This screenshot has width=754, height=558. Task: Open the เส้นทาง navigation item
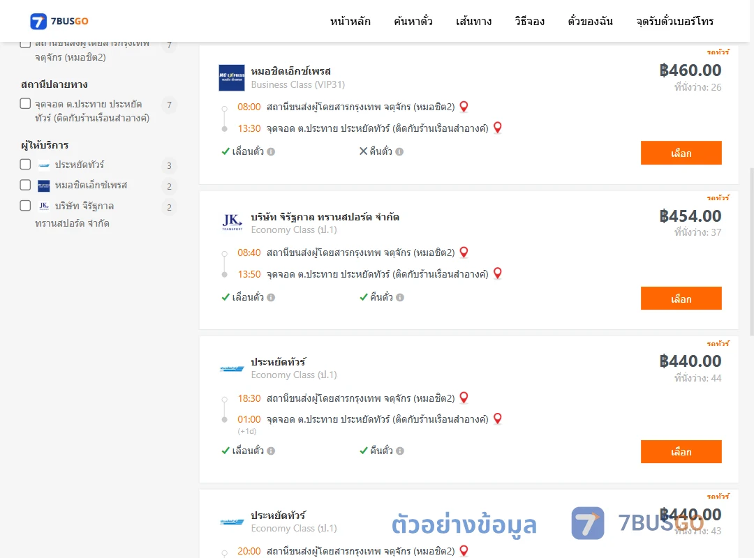473,21
